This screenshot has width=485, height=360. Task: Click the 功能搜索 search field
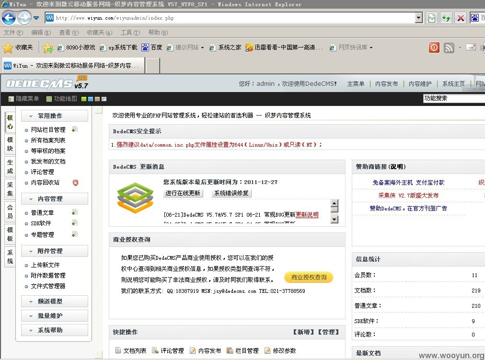[x=454, y=98]
